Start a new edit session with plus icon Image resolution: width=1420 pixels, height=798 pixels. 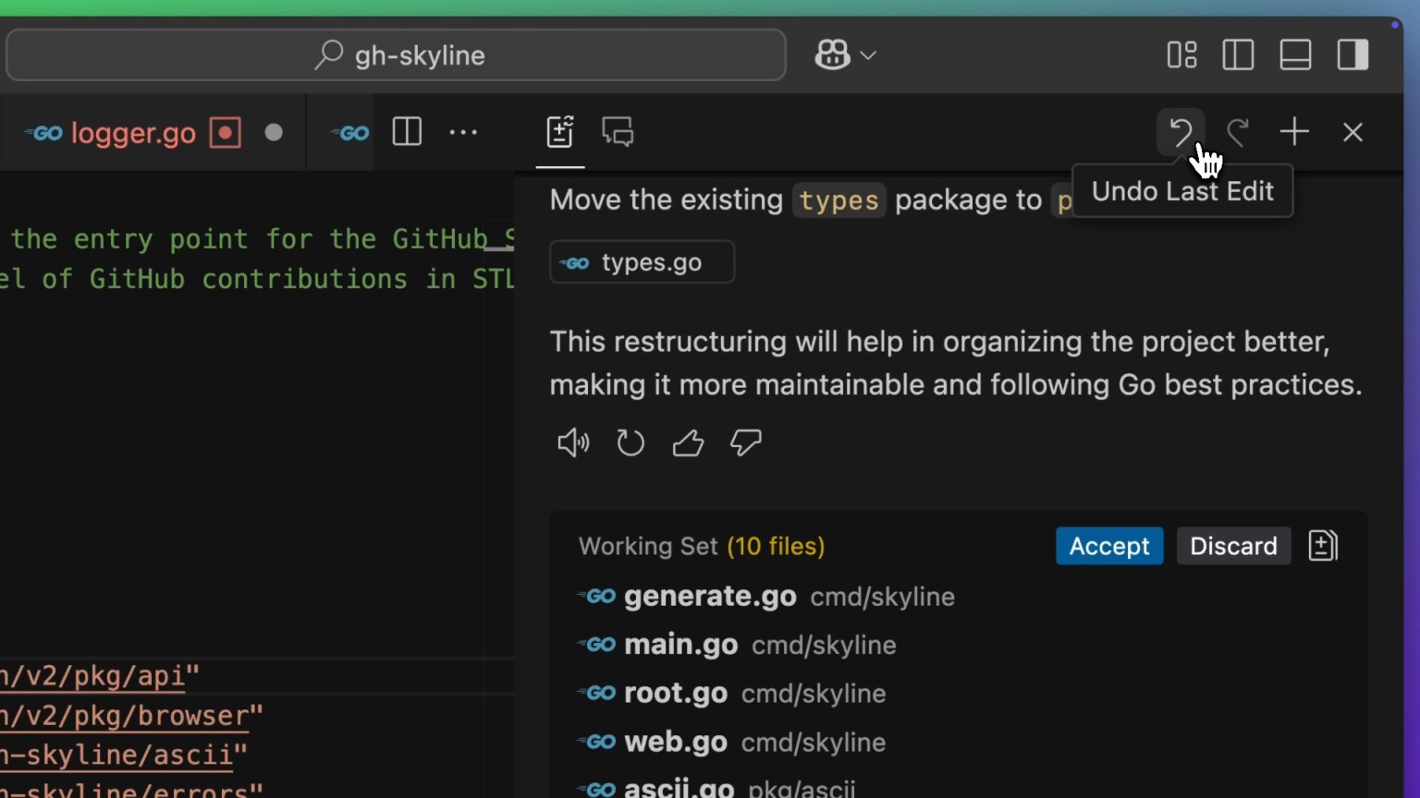coord(1293,132)
